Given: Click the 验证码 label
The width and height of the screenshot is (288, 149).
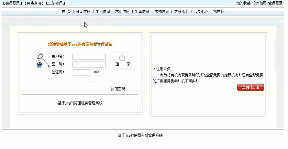Looking at the screenshot, I should point(58,72).
